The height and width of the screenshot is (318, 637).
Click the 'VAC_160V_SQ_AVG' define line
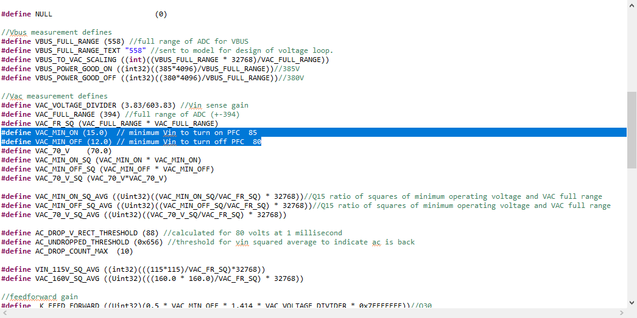(152, 278)
